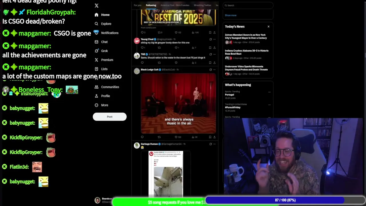The image size is (366, 206).
Task: Like Young Chud's post
Action: coord(176,48)
